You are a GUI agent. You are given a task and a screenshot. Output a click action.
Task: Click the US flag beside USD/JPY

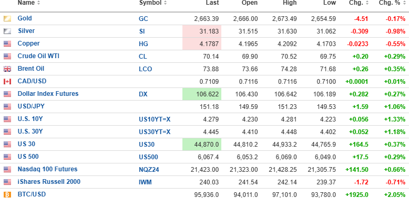(x=7, y=106)
